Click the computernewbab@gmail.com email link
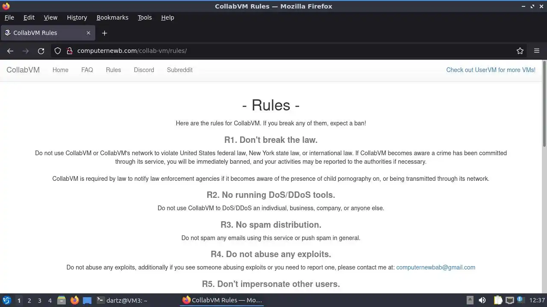This screenshot has height=307, width=547. pos(435,267)
